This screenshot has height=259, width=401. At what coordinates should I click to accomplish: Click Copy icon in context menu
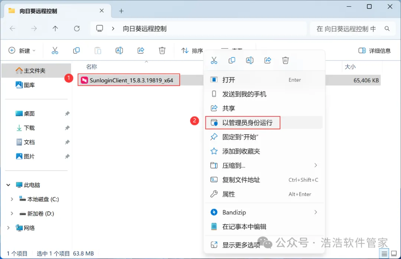point(232,60)
